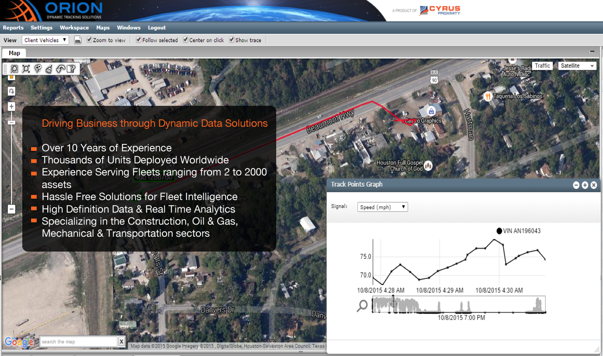The width and height of the screenshot is (603, 356).
Task: Click the zoom-to-extent tool in map toolbar
Action: pyautogui.click(x=26, y=69)
